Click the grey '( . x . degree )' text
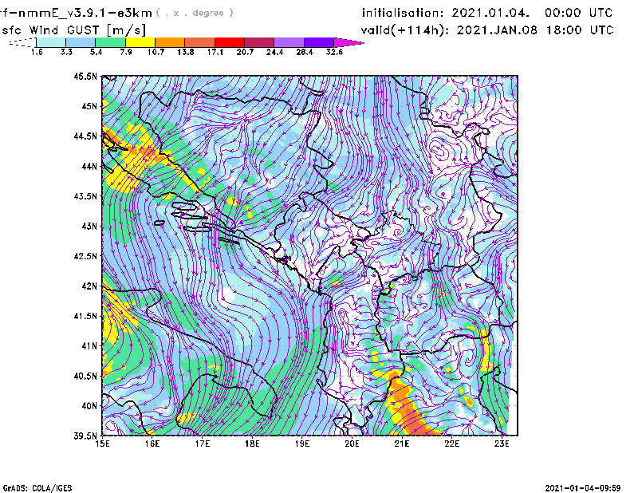 click(x=195, y=13)
